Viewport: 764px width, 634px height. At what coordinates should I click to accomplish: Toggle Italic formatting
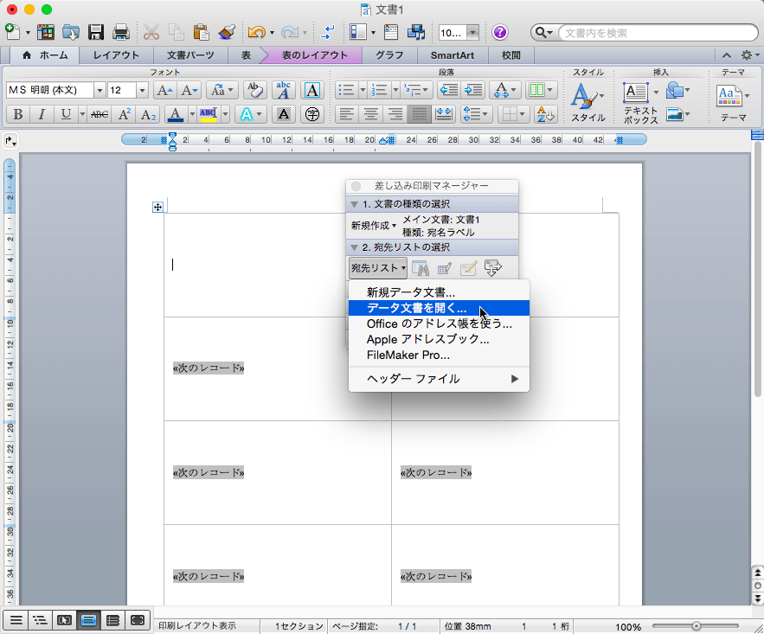tap(42, 115)
